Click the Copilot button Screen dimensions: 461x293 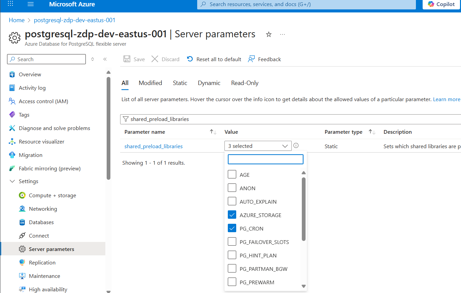click(x=441, y=4)
